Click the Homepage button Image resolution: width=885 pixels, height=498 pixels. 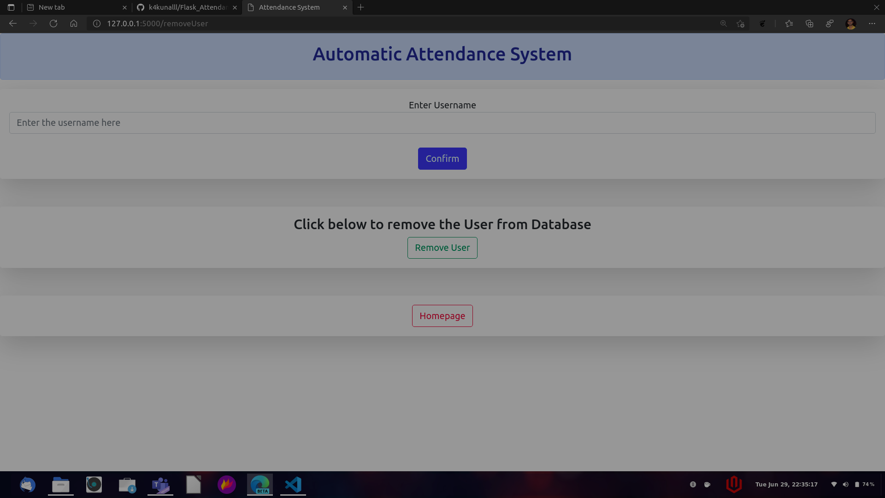442,316
